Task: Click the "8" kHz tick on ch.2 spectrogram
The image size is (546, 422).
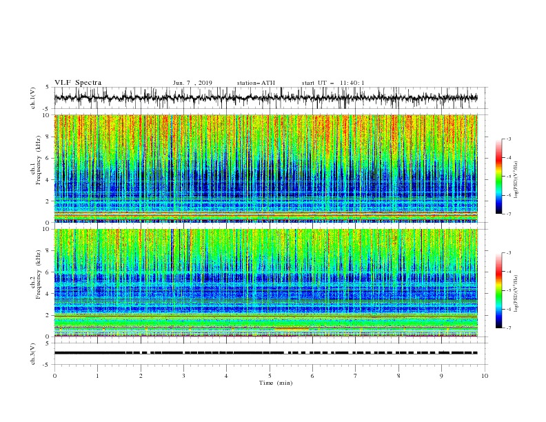Action: click(48, 251)
